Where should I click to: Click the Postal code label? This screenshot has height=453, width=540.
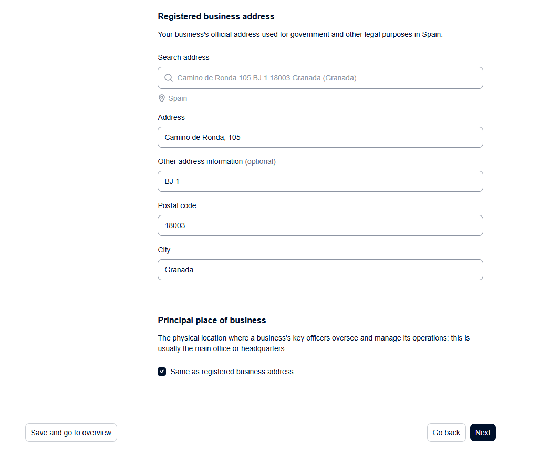[177, 205]
